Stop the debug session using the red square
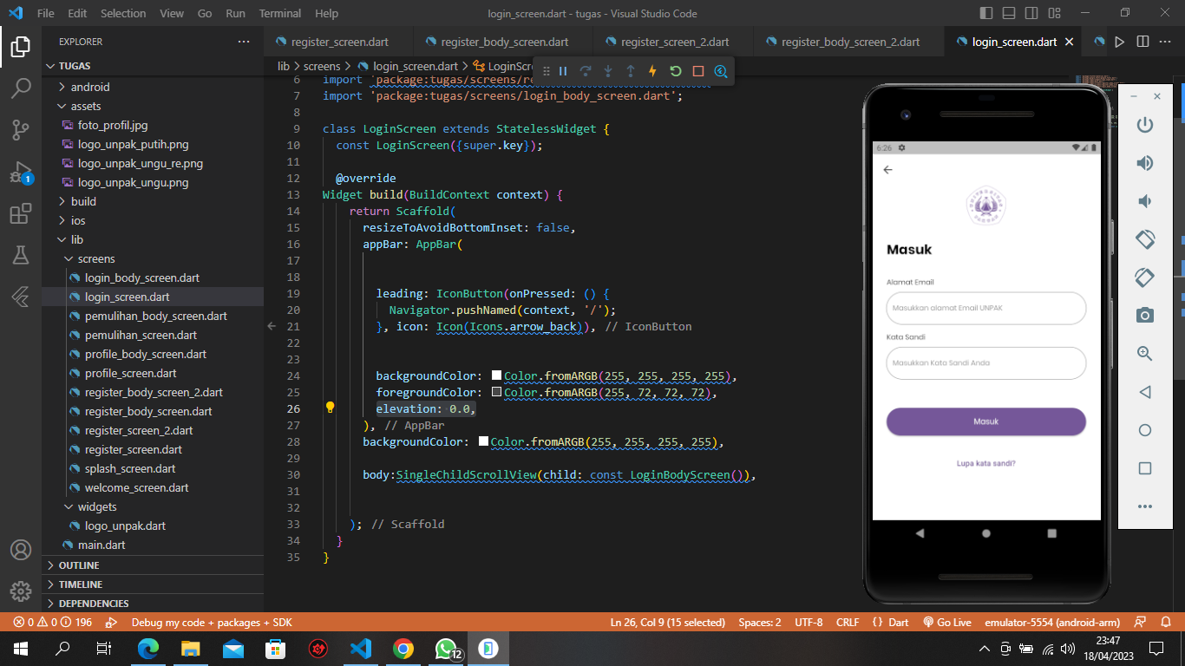Image resolution: width=1185 pixels, height=666 pixels. tap(697, 71)
